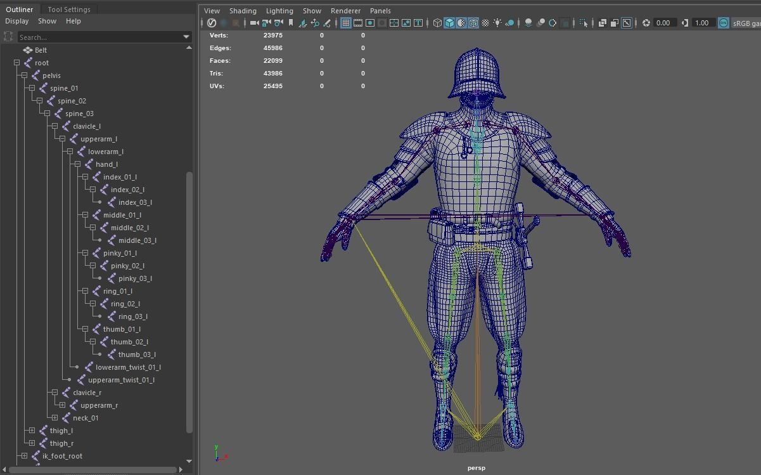
Task: Click the Safe Title icon
Action: pyautogui.click(x=418, y=23)
